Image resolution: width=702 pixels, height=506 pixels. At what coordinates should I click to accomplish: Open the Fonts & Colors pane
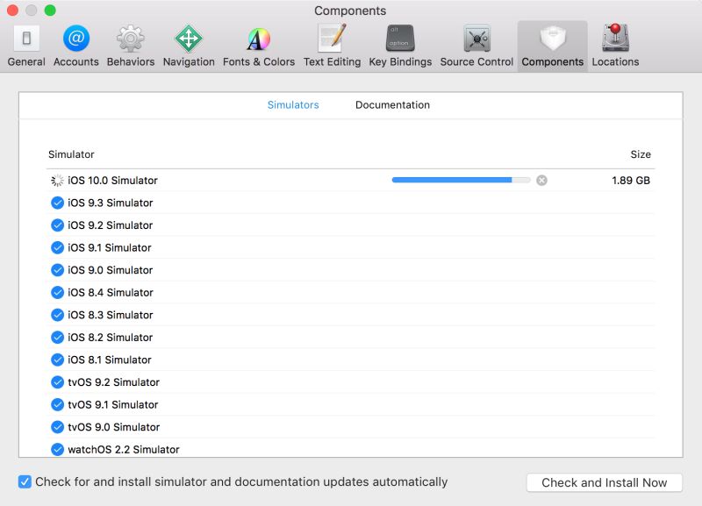[259, 46]
